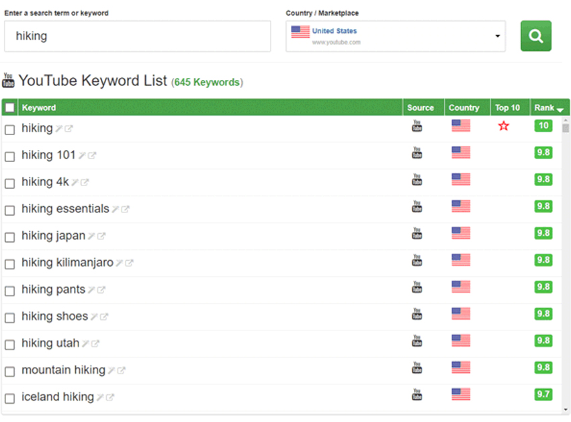Viewport: 571px width, 422px height.
Task: Click the green rank badge showing 10
Action: coord(543,125)
